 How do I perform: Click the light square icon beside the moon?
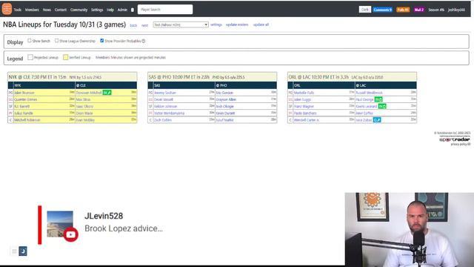click(x=14, y=251)
